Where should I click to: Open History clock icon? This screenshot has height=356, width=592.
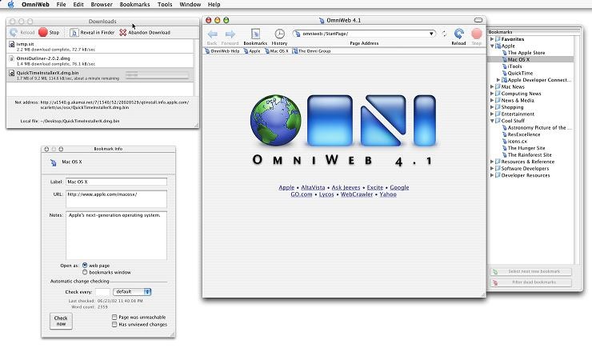point(279,34)
